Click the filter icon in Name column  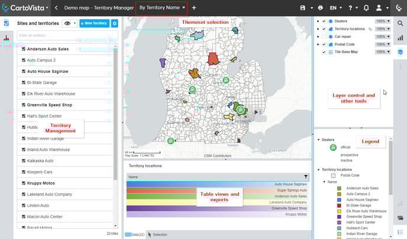(306, 177)
